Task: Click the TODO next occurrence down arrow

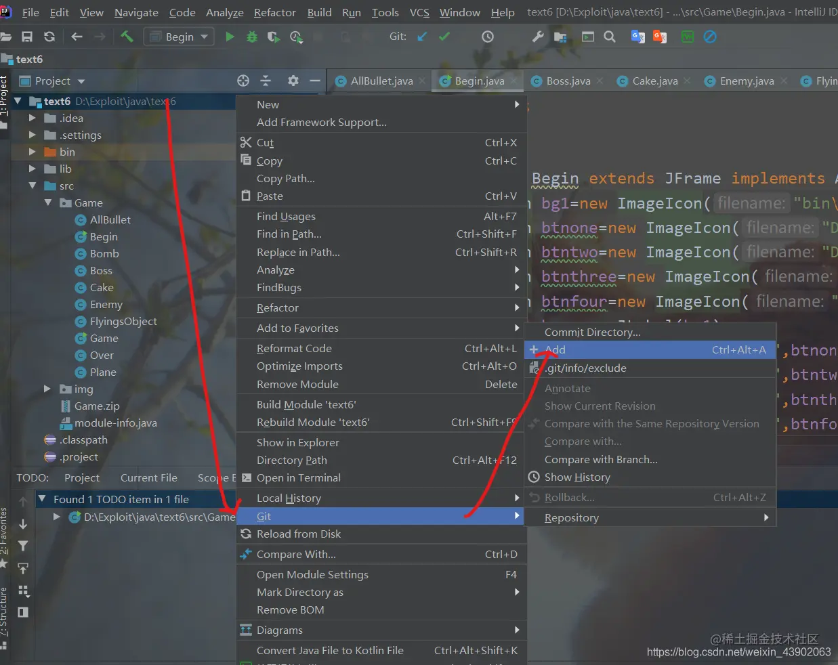Action: point(23,523)
